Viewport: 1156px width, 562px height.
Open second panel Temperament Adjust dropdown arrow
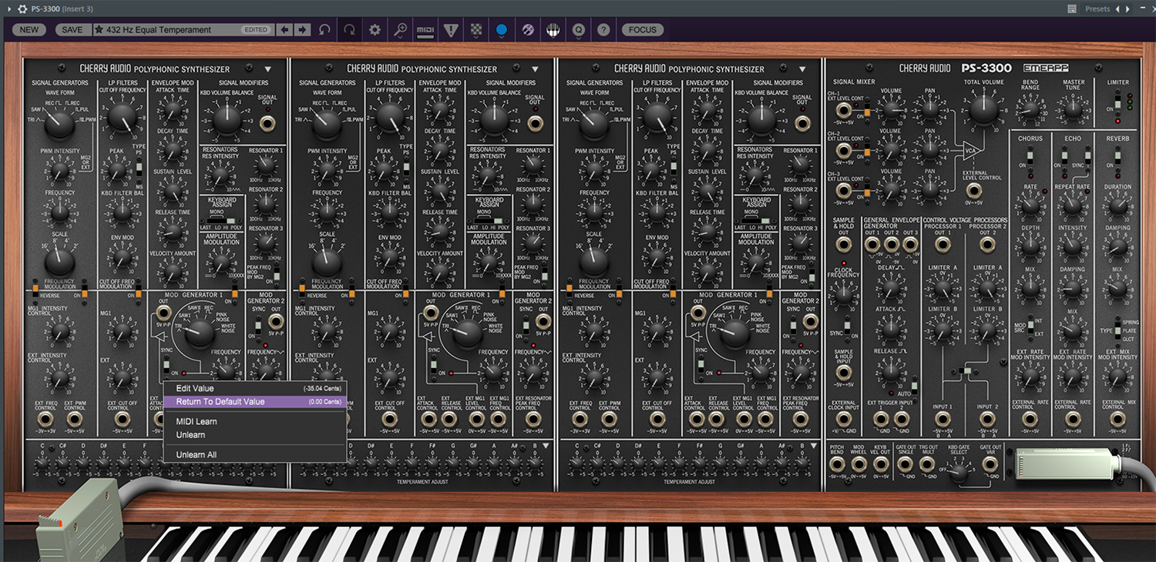(x=546, y=446)
